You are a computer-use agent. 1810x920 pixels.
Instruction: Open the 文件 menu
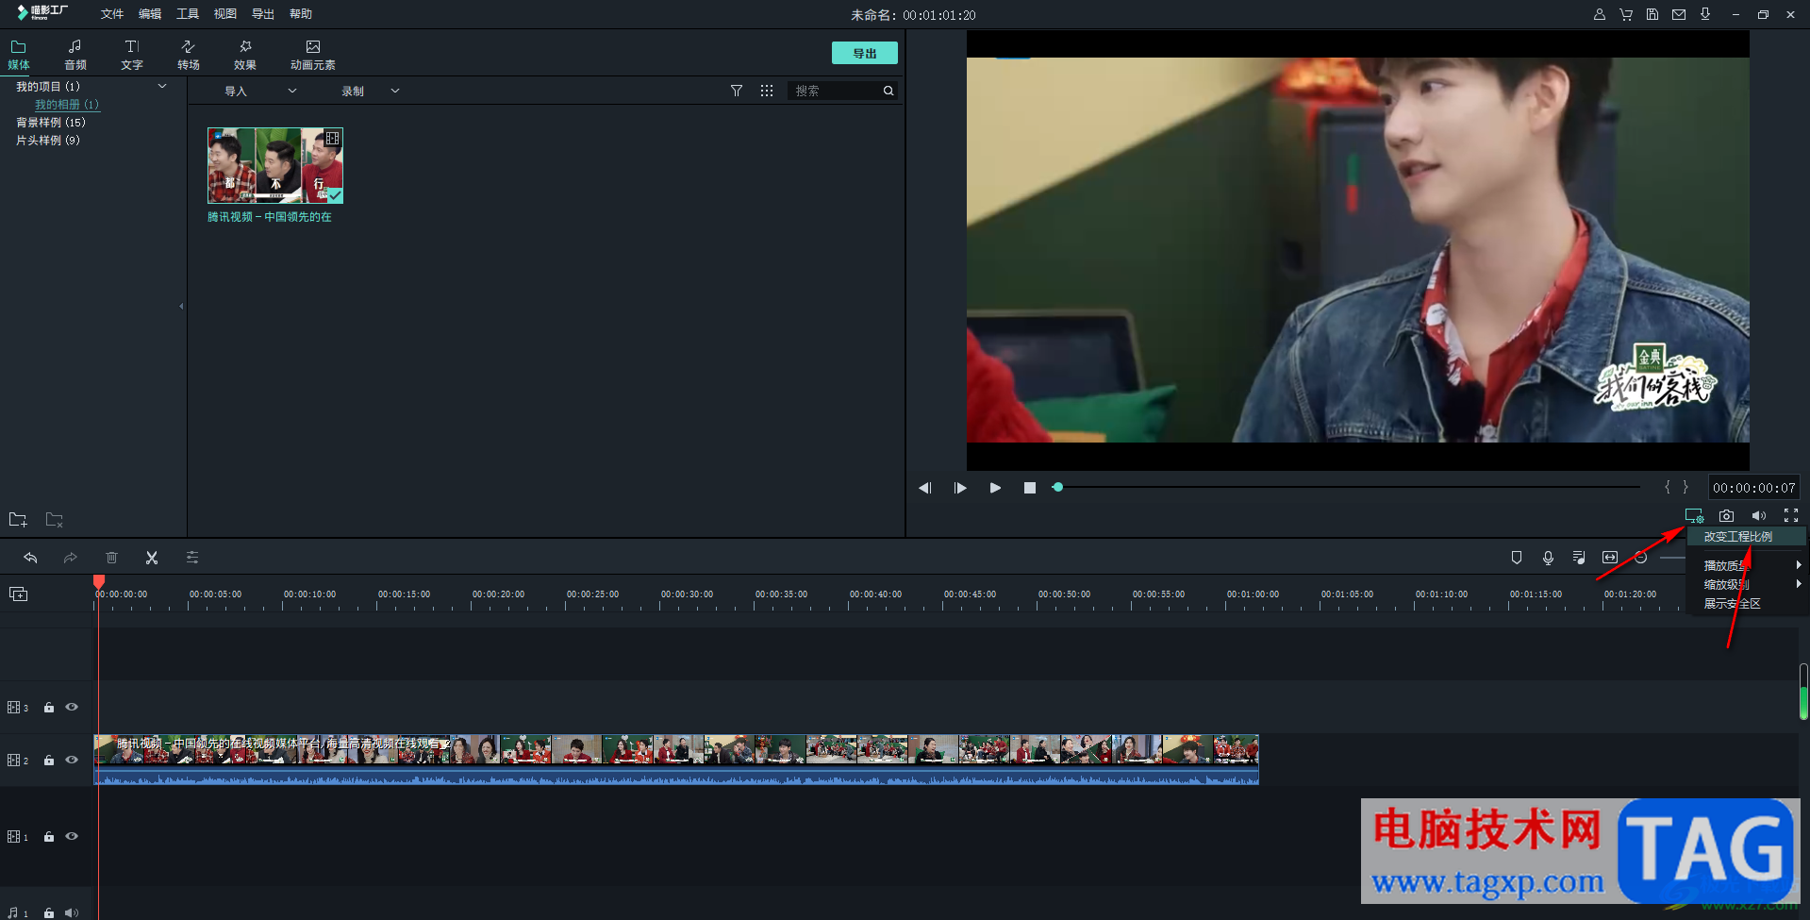(112, 14)
